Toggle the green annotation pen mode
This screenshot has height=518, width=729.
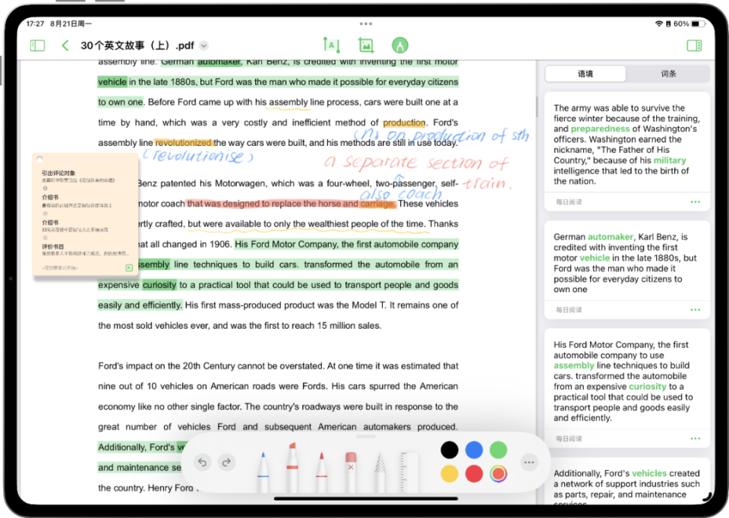click(x=400, y=45)
